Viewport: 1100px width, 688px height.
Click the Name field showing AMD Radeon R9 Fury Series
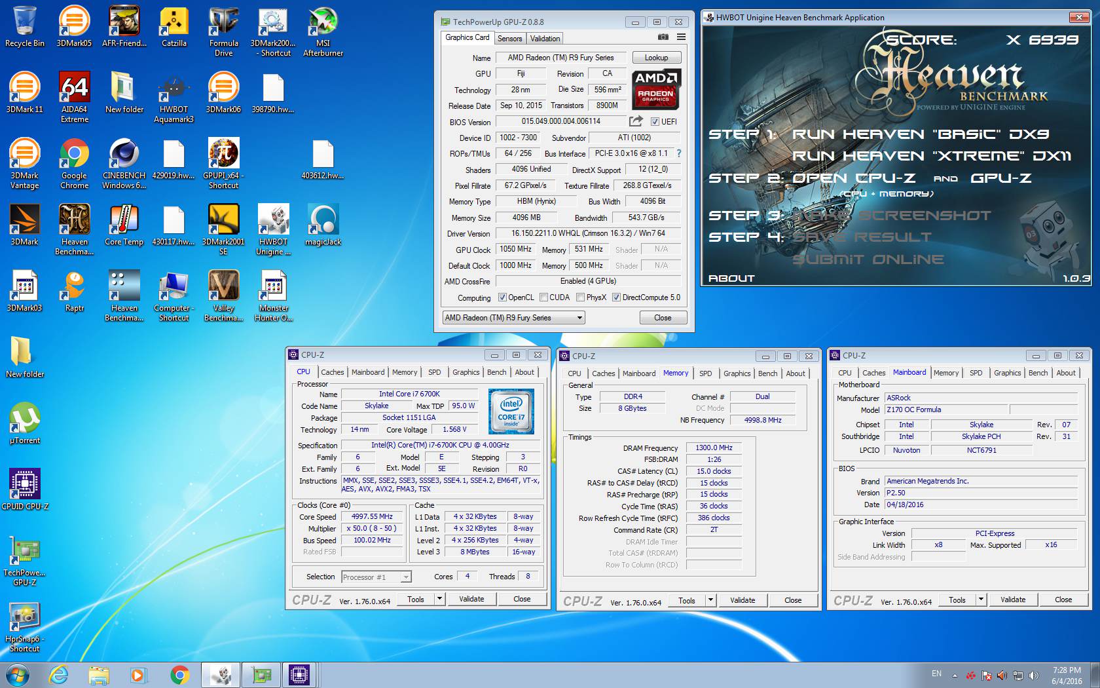(x=560, y=58)
